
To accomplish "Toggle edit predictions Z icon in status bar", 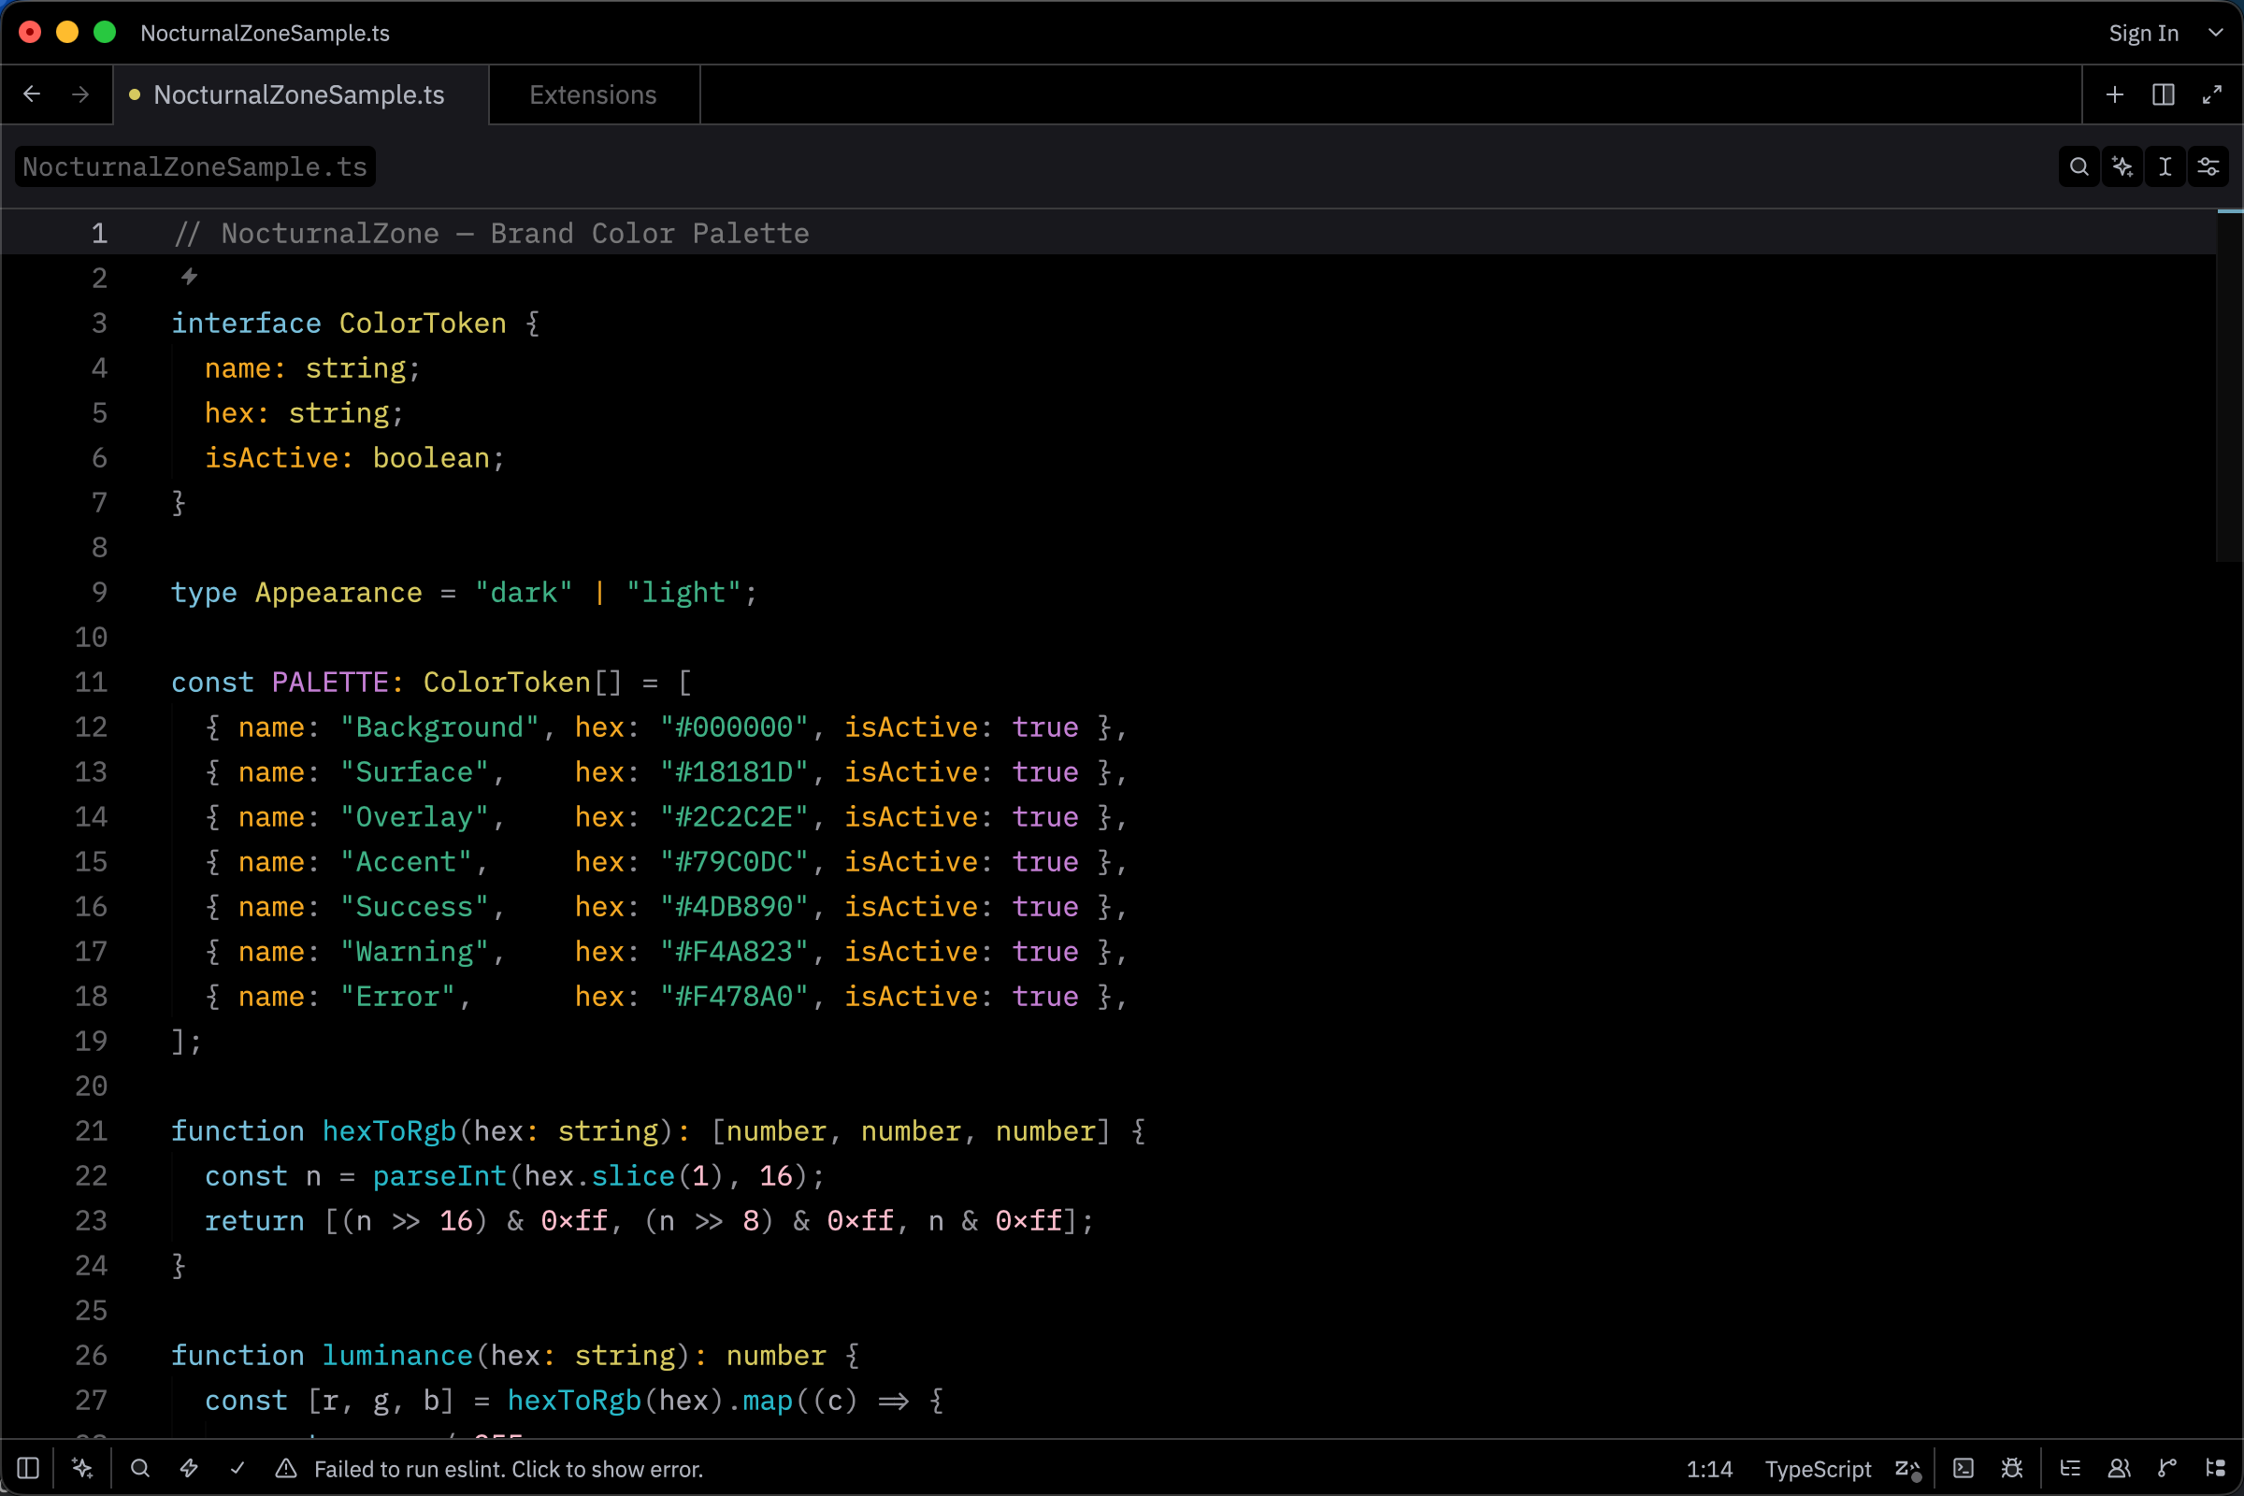I will [x=1906, y=1468].
